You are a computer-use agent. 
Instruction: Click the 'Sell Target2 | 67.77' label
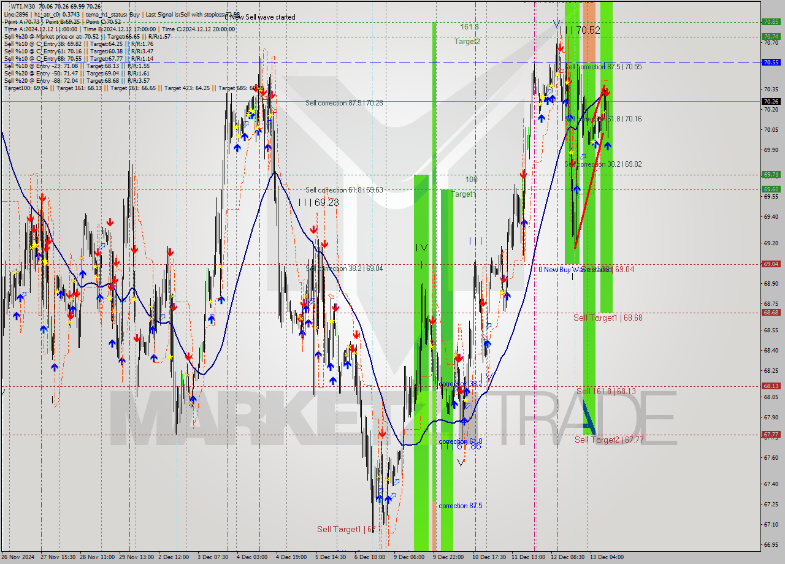coord(609,440)
